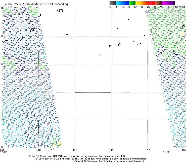Click the latitude label "6" on the left axis
This screenshot has width=186, height=163.
2,64
